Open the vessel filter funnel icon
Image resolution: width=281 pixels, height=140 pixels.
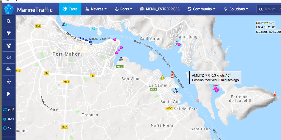pos(9,33)
